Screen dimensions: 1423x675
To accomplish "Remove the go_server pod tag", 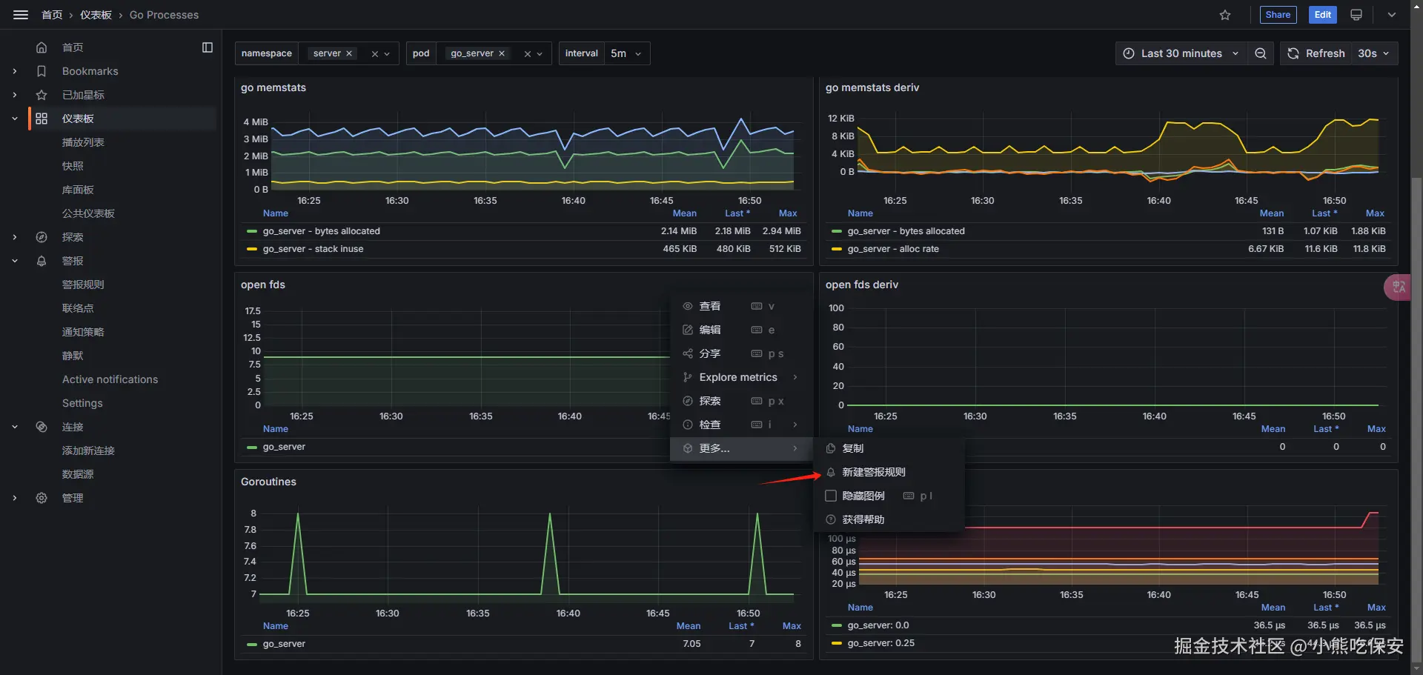I will click(502, 53).
